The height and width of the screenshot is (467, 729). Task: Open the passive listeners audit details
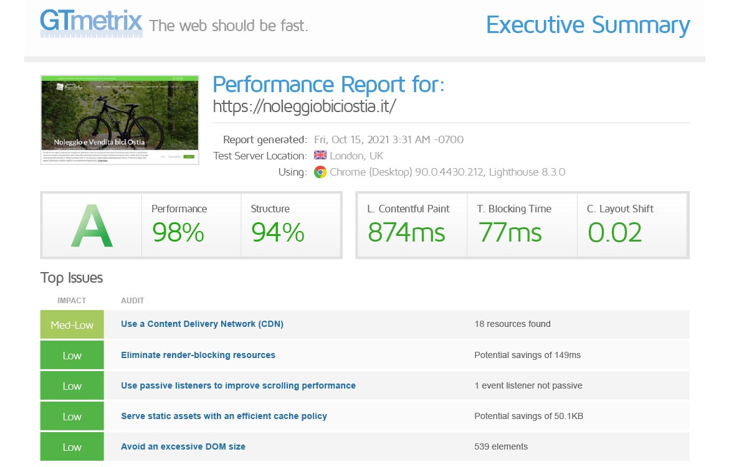tap(239, 385)
